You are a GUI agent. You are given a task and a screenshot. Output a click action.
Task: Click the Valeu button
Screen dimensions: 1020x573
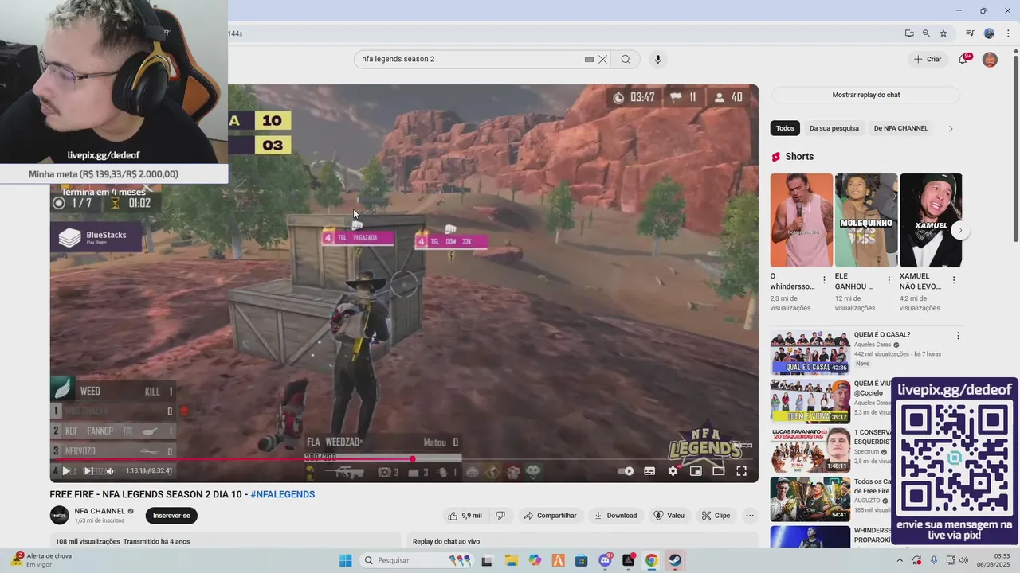pos(669,516)
